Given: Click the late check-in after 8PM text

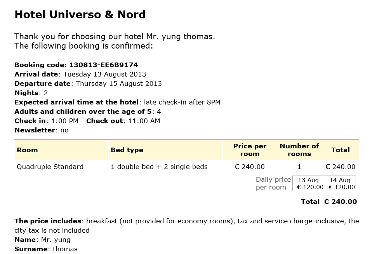Looking at the screenshot, I should [182, 102].
